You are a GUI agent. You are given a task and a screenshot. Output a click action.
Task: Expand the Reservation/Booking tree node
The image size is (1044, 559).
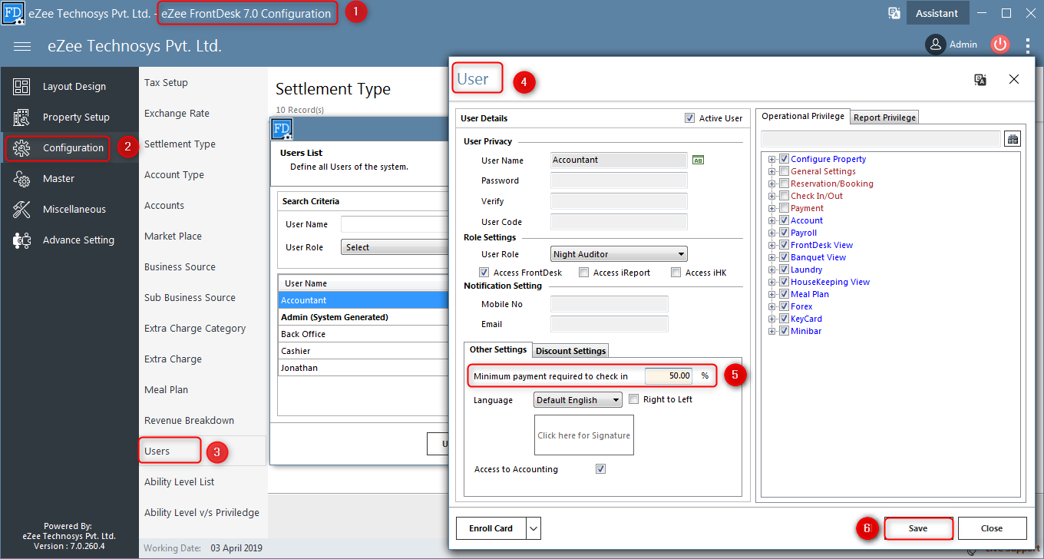772,184
